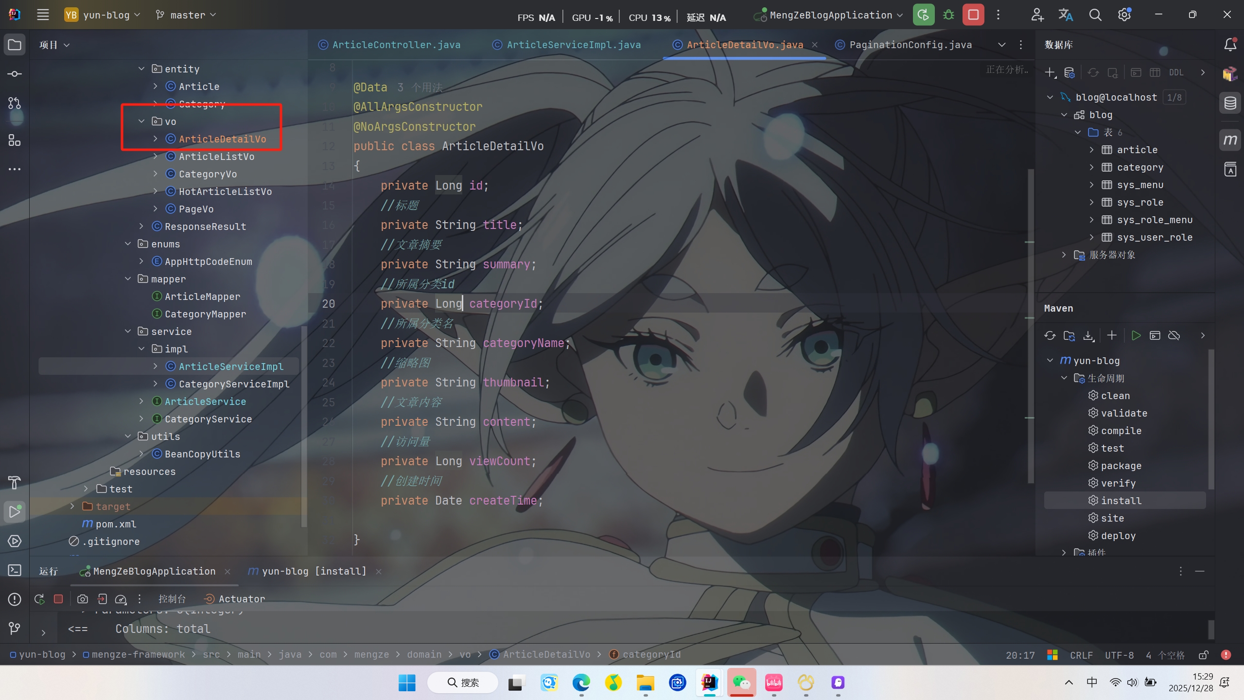The image size is (1244, 700).
Task: Open the Maven sidebar icon
Action: [1230, 140]
